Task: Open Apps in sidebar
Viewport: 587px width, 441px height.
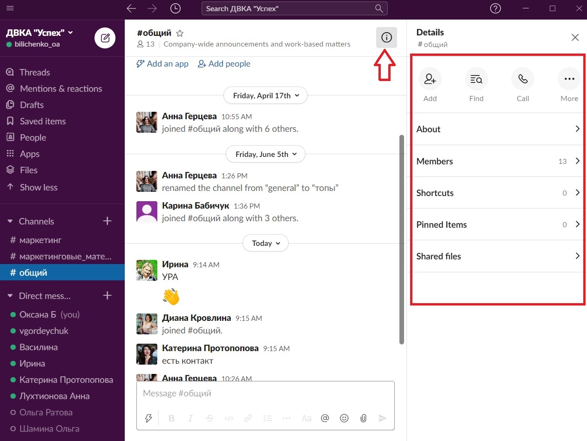Action: point(62,154)
